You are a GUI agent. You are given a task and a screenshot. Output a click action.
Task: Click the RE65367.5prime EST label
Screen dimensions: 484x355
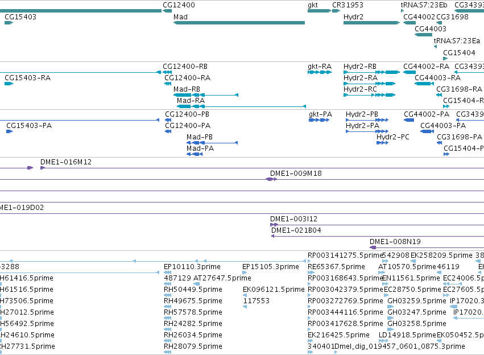coord(336,267)
